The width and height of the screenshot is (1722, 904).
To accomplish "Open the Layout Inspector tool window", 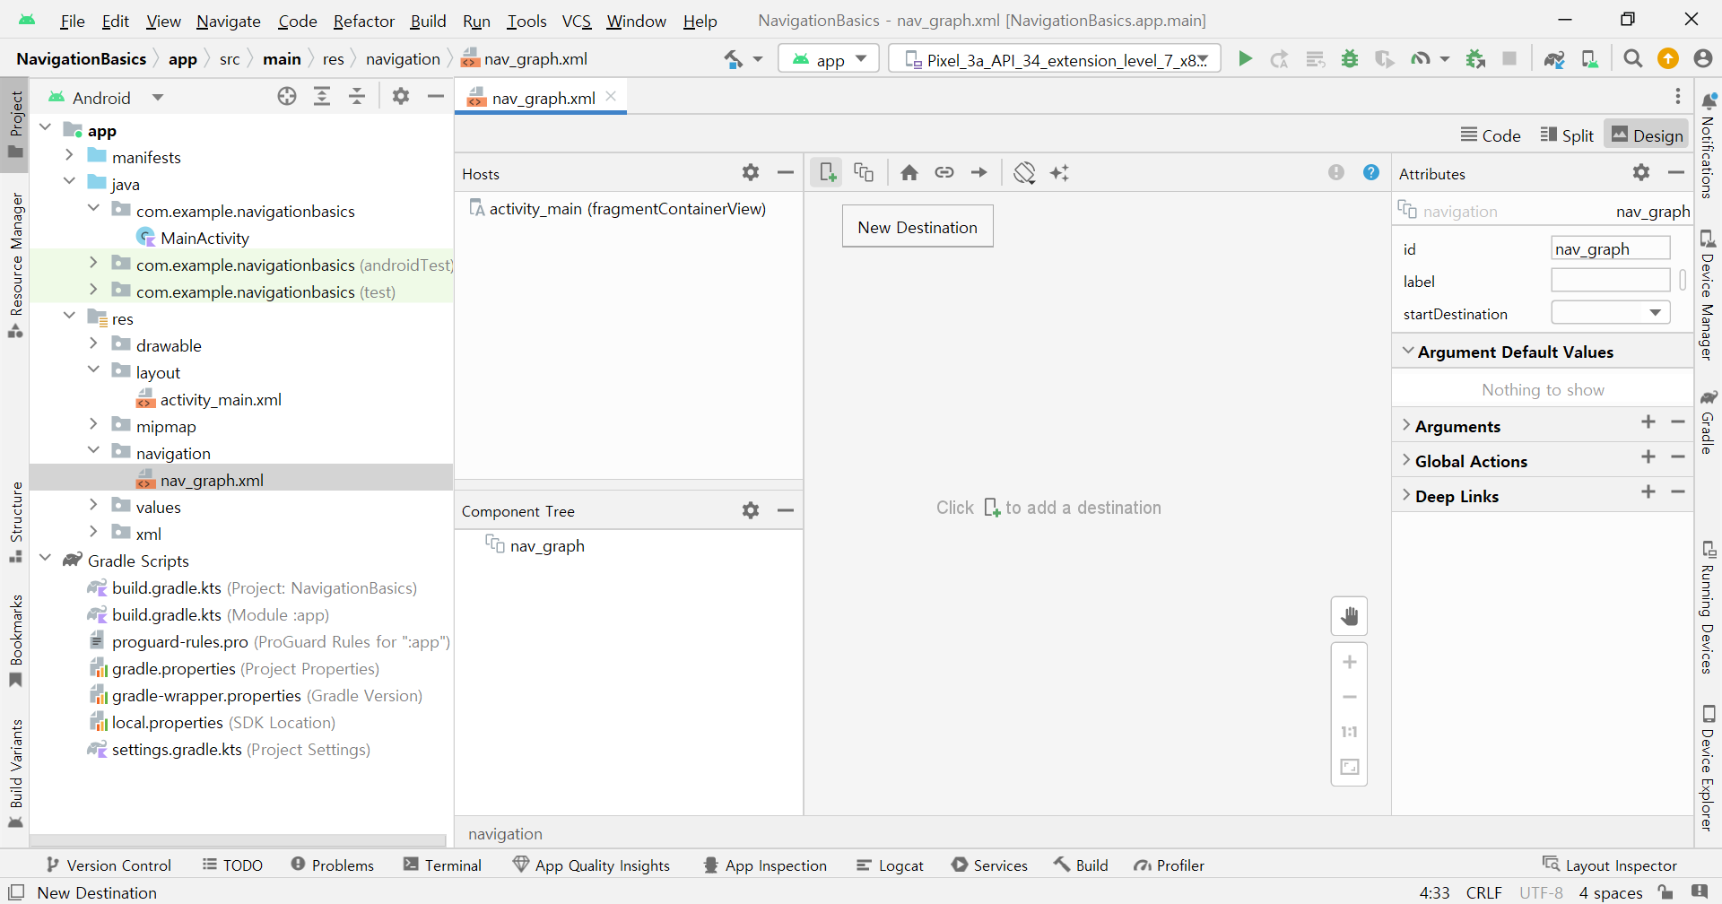I will (x=1610, y=865).
